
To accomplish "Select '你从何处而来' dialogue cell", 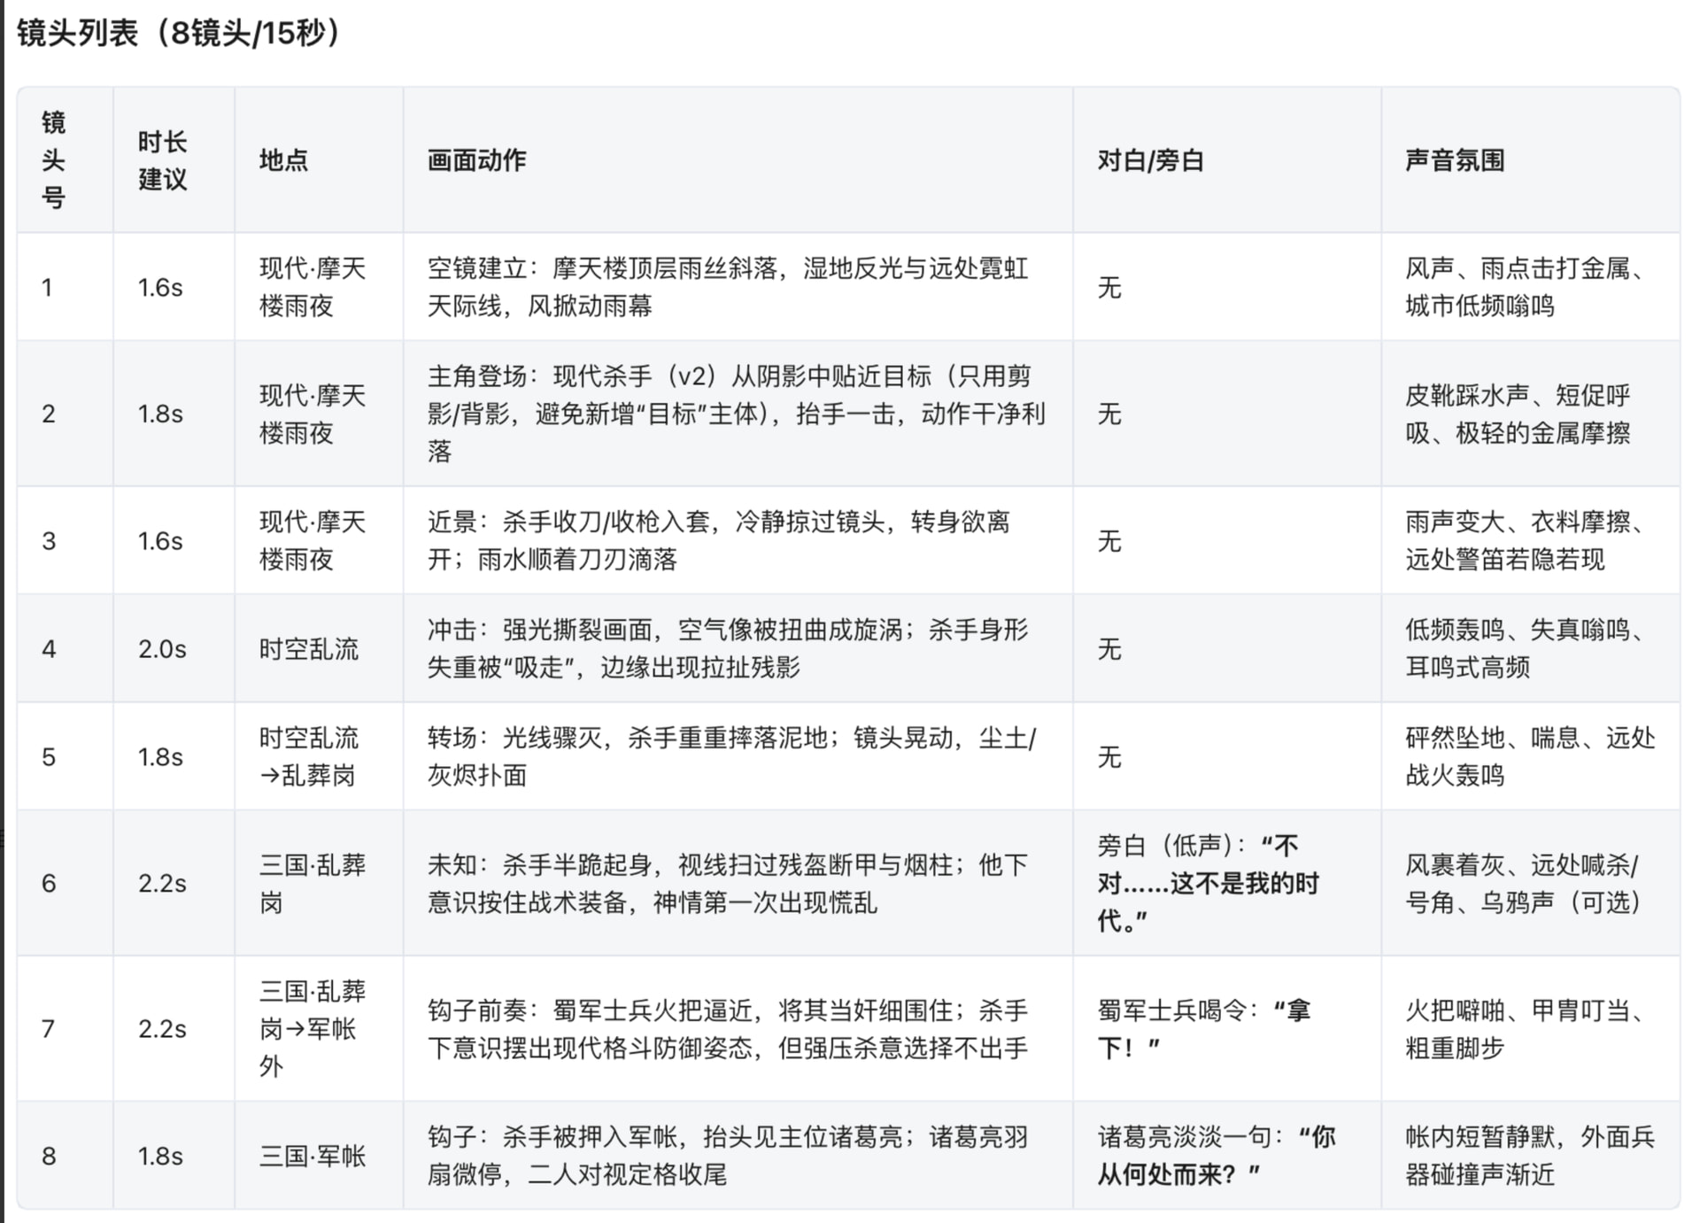I will (1215, 1156).
